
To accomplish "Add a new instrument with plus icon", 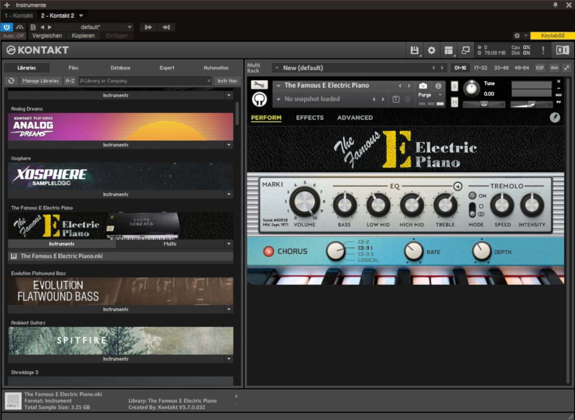I will point(7,5).
